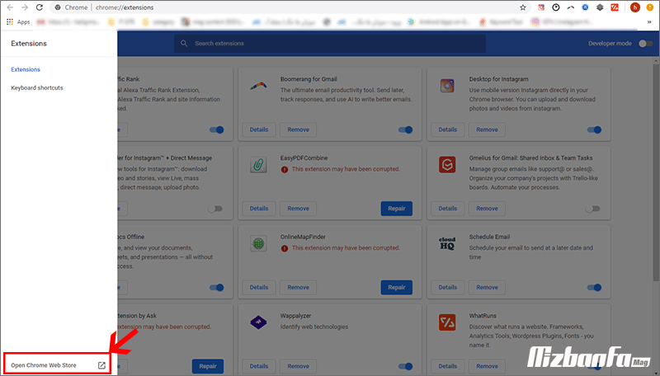Screen dimensions: 660x376
Task: Click Open Chrome Web Store link
Action: 44,365
